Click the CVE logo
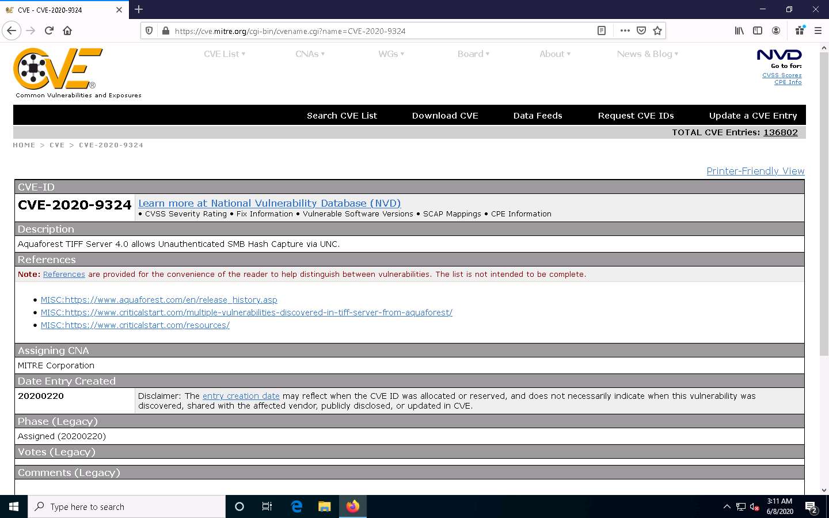 (x=58, y=68)
